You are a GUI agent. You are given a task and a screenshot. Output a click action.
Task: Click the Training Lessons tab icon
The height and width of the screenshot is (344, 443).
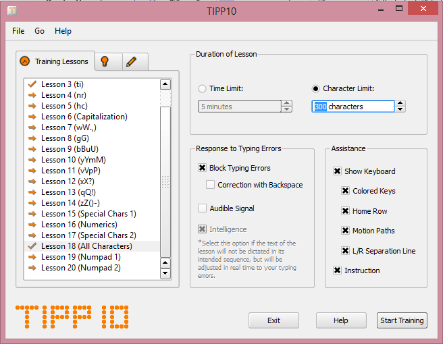coord(25,61)
